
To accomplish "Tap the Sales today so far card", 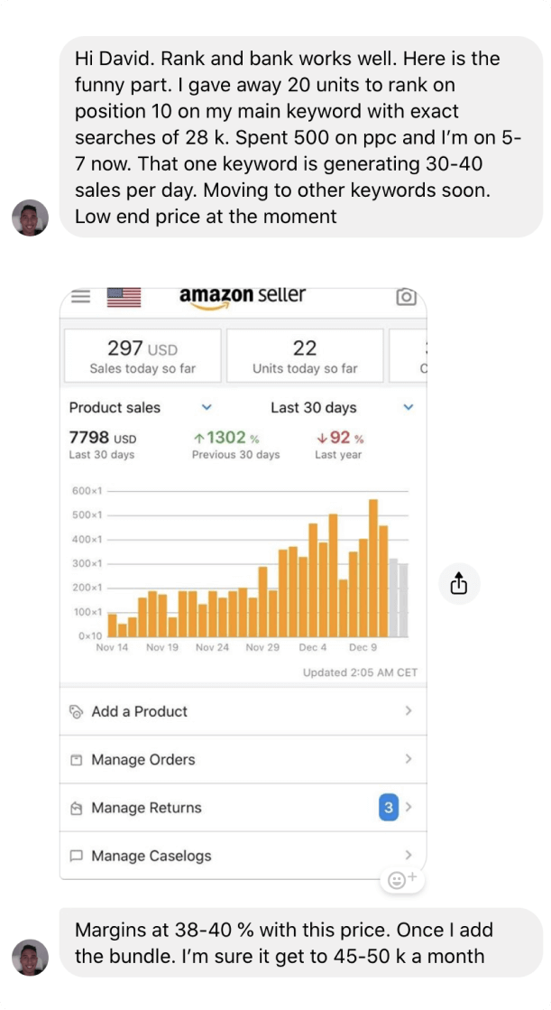I will coord(142,356).
